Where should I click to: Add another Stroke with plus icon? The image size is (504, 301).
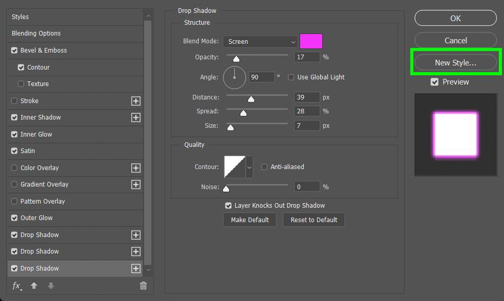(135, 101)
